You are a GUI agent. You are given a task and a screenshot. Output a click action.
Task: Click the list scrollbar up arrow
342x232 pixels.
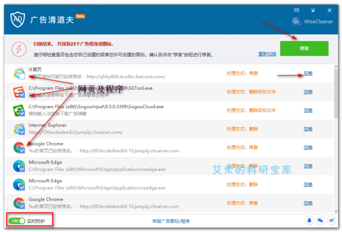(336, 67)
